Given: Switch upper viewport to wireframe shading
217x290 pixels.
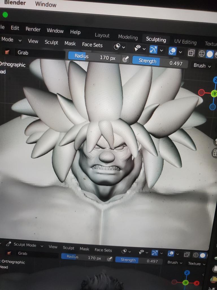Looking at the screenshot, I should (x=201, y=54).
